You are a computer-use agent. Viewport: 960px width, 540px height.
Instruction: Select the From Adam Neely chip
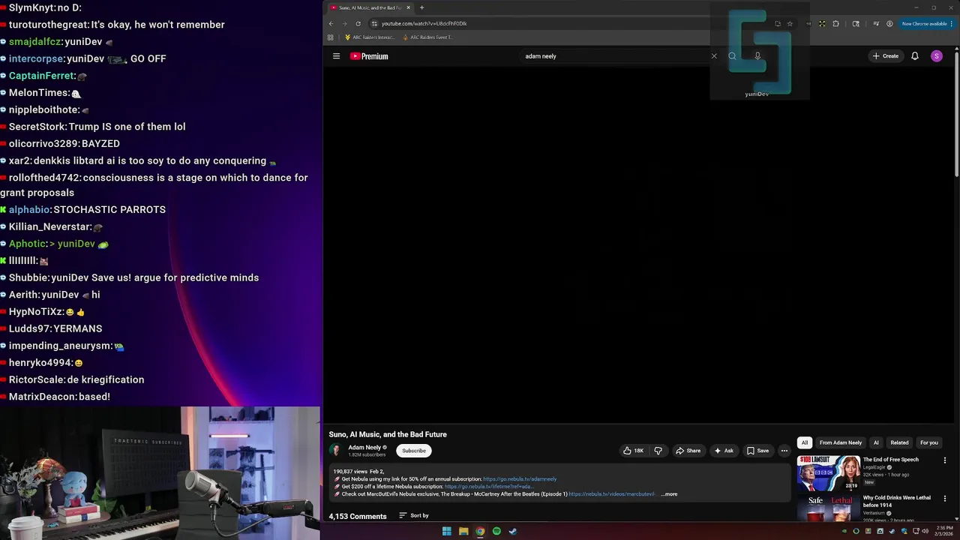click(x=841, y=442)
